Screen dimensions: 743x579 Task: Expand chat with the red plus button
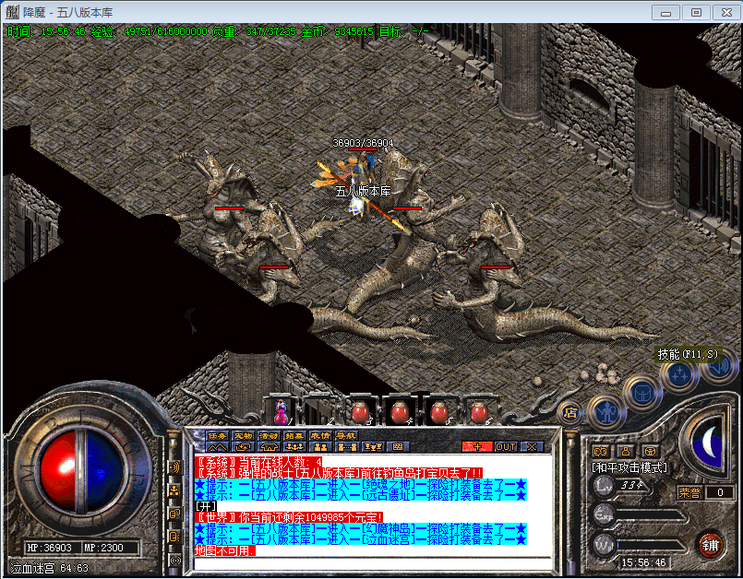476,446
